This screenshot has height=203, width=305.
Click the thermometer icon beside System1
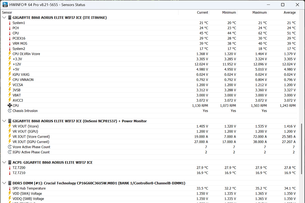point(10,23)
